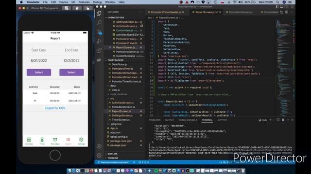Viewport: 311px width, 174px height.
Task: Click the simulator rotate toolbar button
Action: click(x=87, y=8)
